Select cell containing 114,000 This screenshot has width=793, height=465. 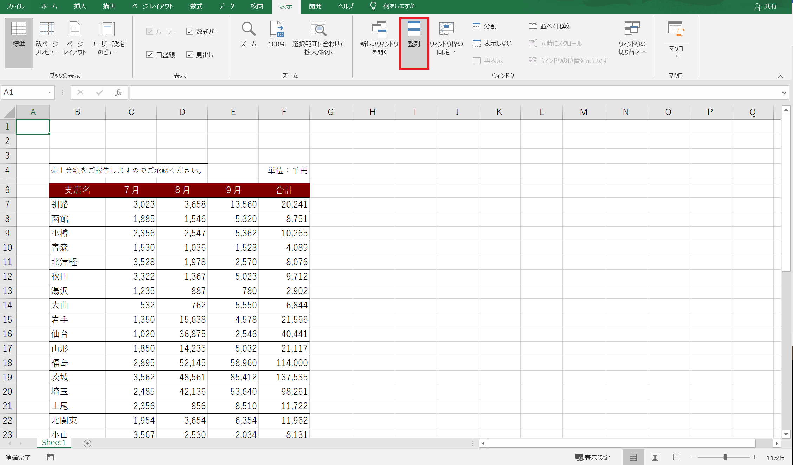pyautogui.click(x=284, y=363)
